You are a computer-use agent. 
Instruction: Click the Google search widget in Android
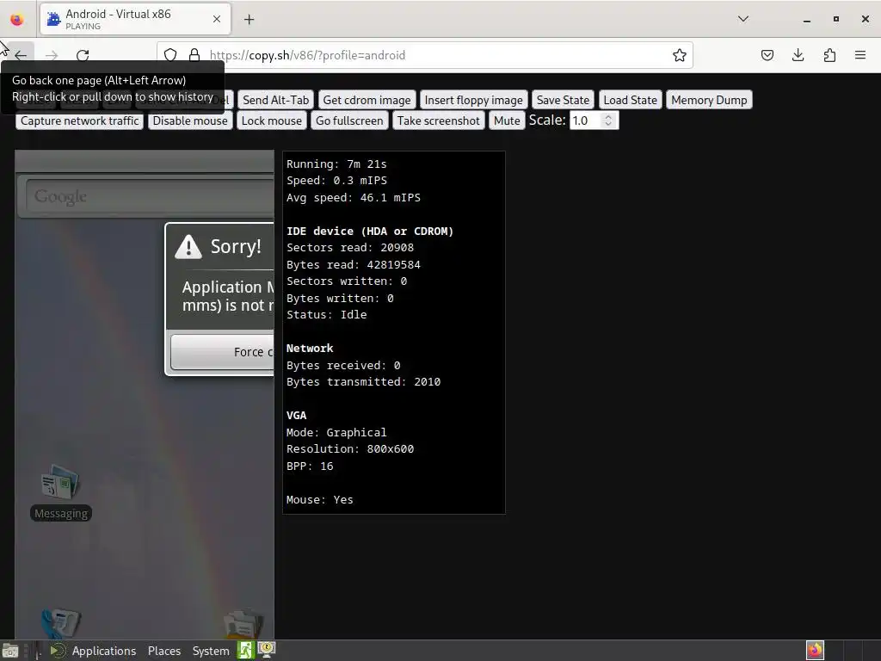150,196
